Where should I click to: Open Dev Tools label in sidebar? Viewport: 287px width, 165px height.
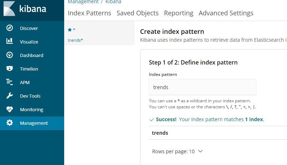click(x=30, y=96)
